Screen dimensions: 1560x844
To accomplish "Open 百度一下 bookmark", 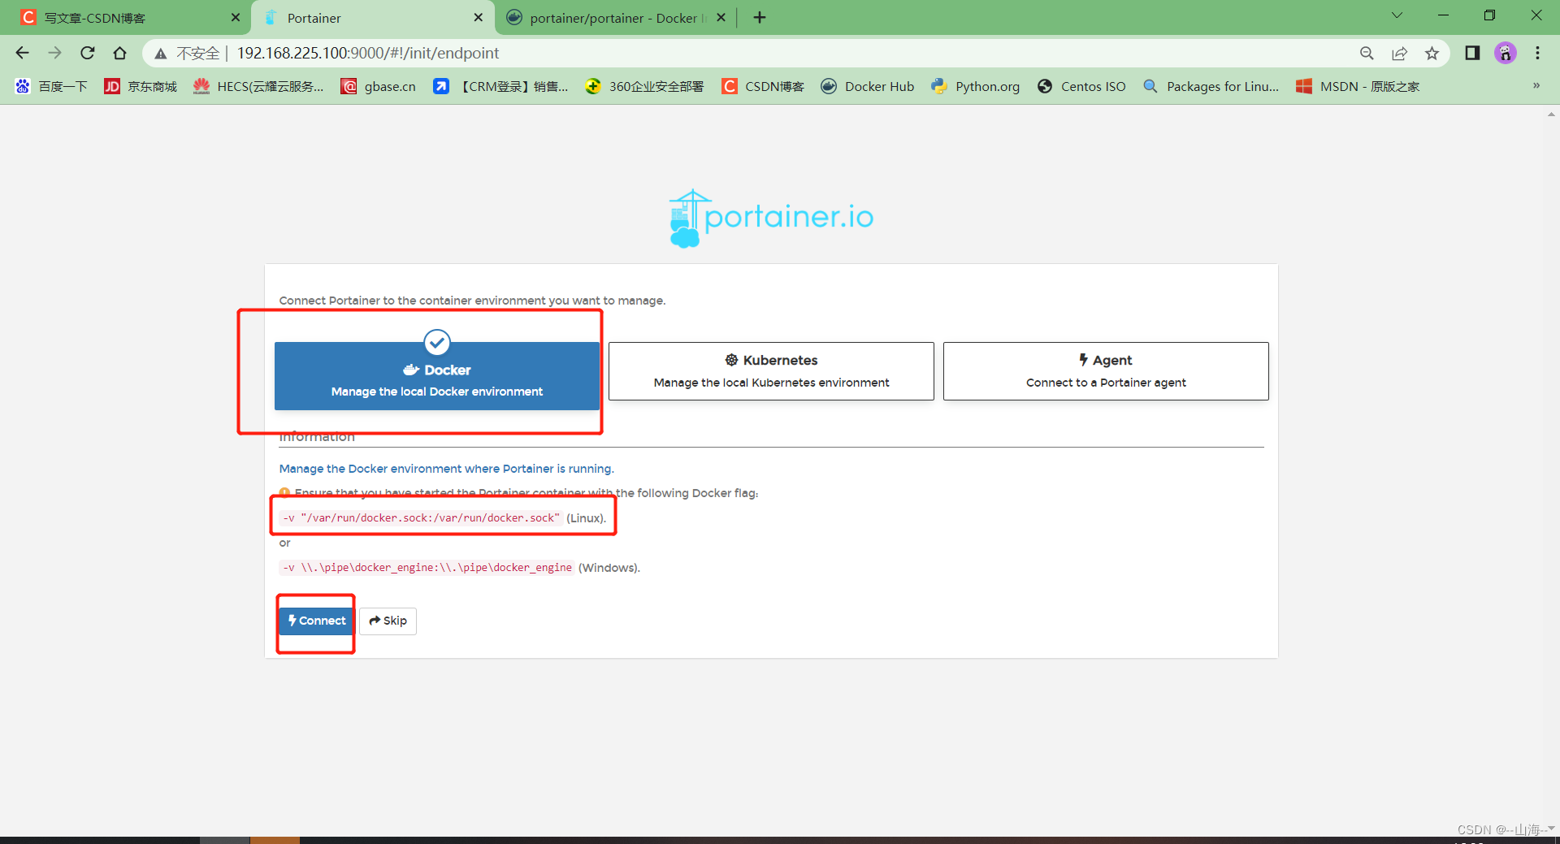I will (51, 86).
